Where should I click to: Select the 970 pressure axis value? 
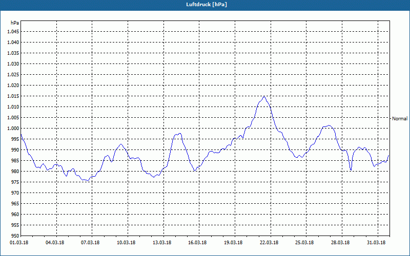click(x=15, y=193)
